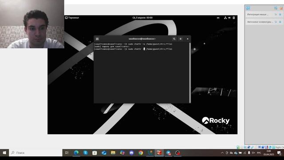Image resolution: width=284 pixels, height=160 pixels.
Task: Open Telegram from the taskbar
Action: [x=168, y=153]
